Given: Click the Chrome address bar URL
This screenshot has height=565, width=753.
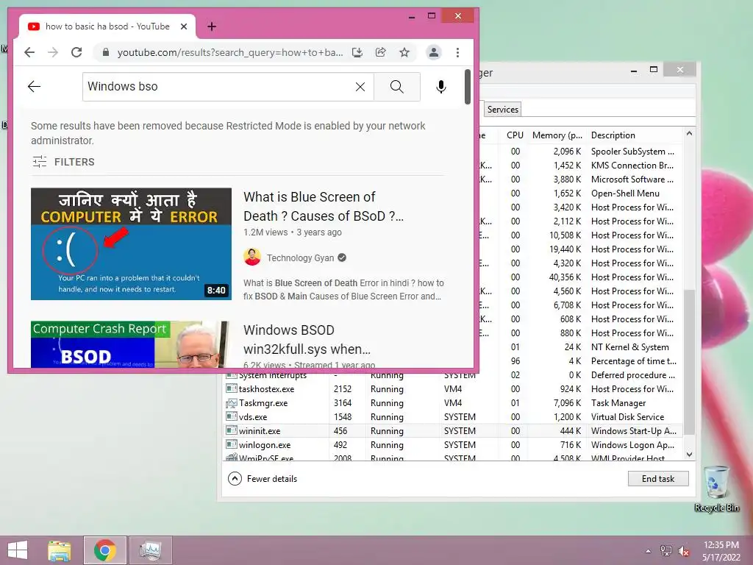Looking at the screenshot, I should coord(230,52).
